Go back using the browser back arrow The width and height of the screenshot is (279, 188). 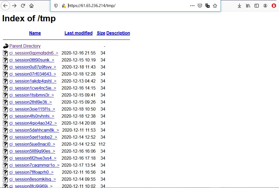point(5,6)
